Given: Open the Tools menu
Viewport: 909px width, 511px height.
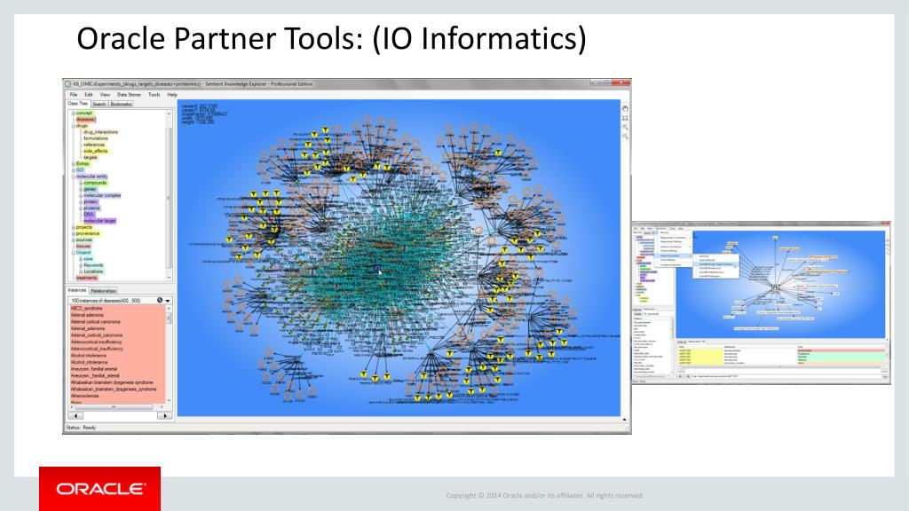Looking at the screenshot, I should pyautogui.click(x=154, y=94).
